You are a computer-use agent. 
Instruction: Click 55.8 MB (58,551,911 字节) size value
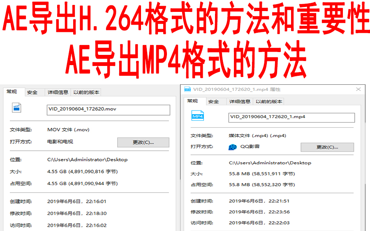[x=262, y=174]
